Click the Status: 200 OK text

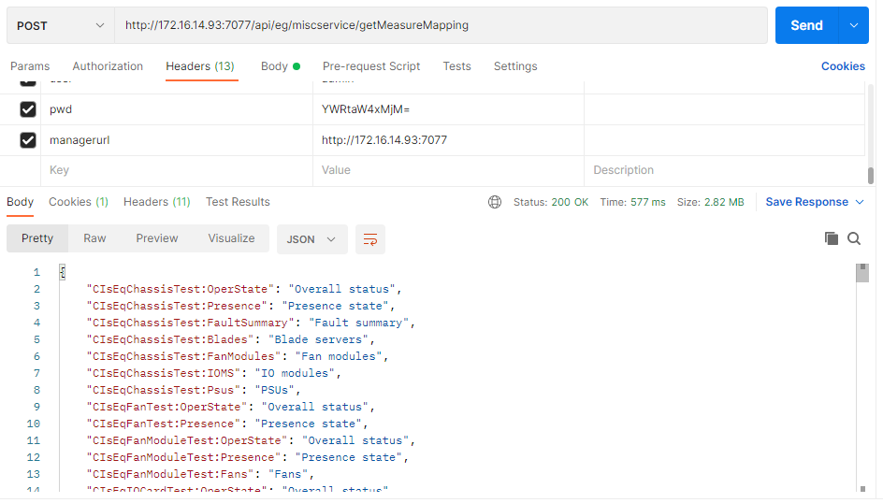pos(551,202)
